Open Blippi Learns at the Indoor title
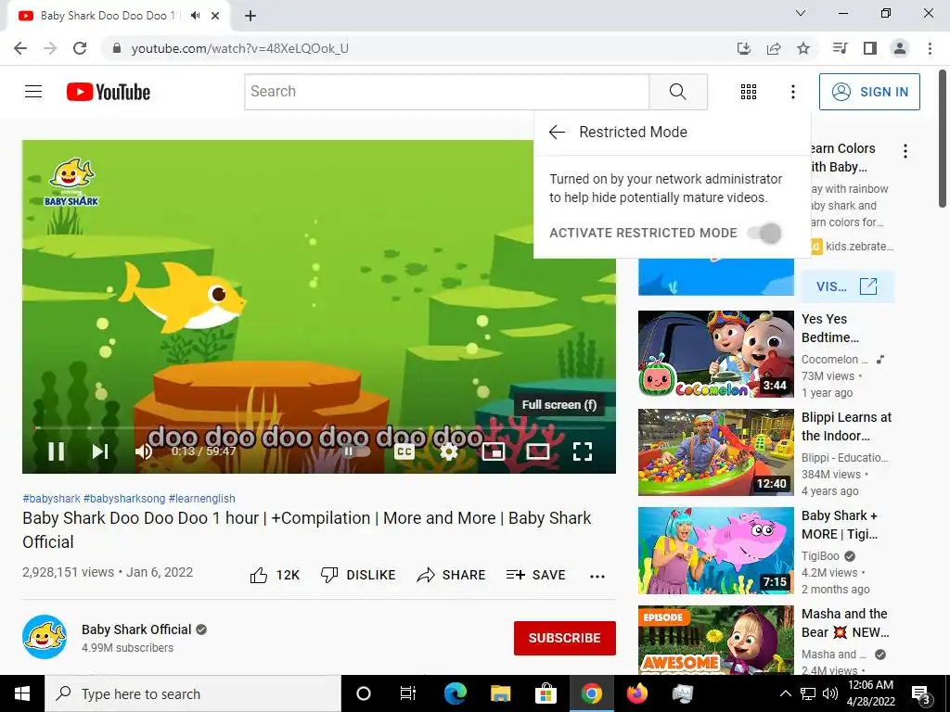The width and height of the screenshot is (950, 712). click(846, 426)
